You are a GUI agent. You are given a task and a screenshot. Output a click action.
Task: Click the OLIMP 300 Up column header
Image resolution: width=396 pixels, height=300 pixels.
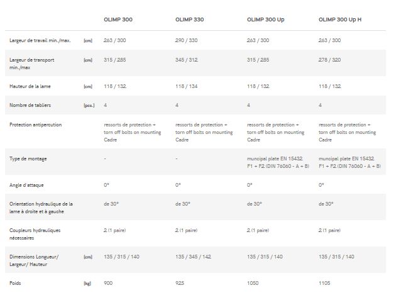266,19
